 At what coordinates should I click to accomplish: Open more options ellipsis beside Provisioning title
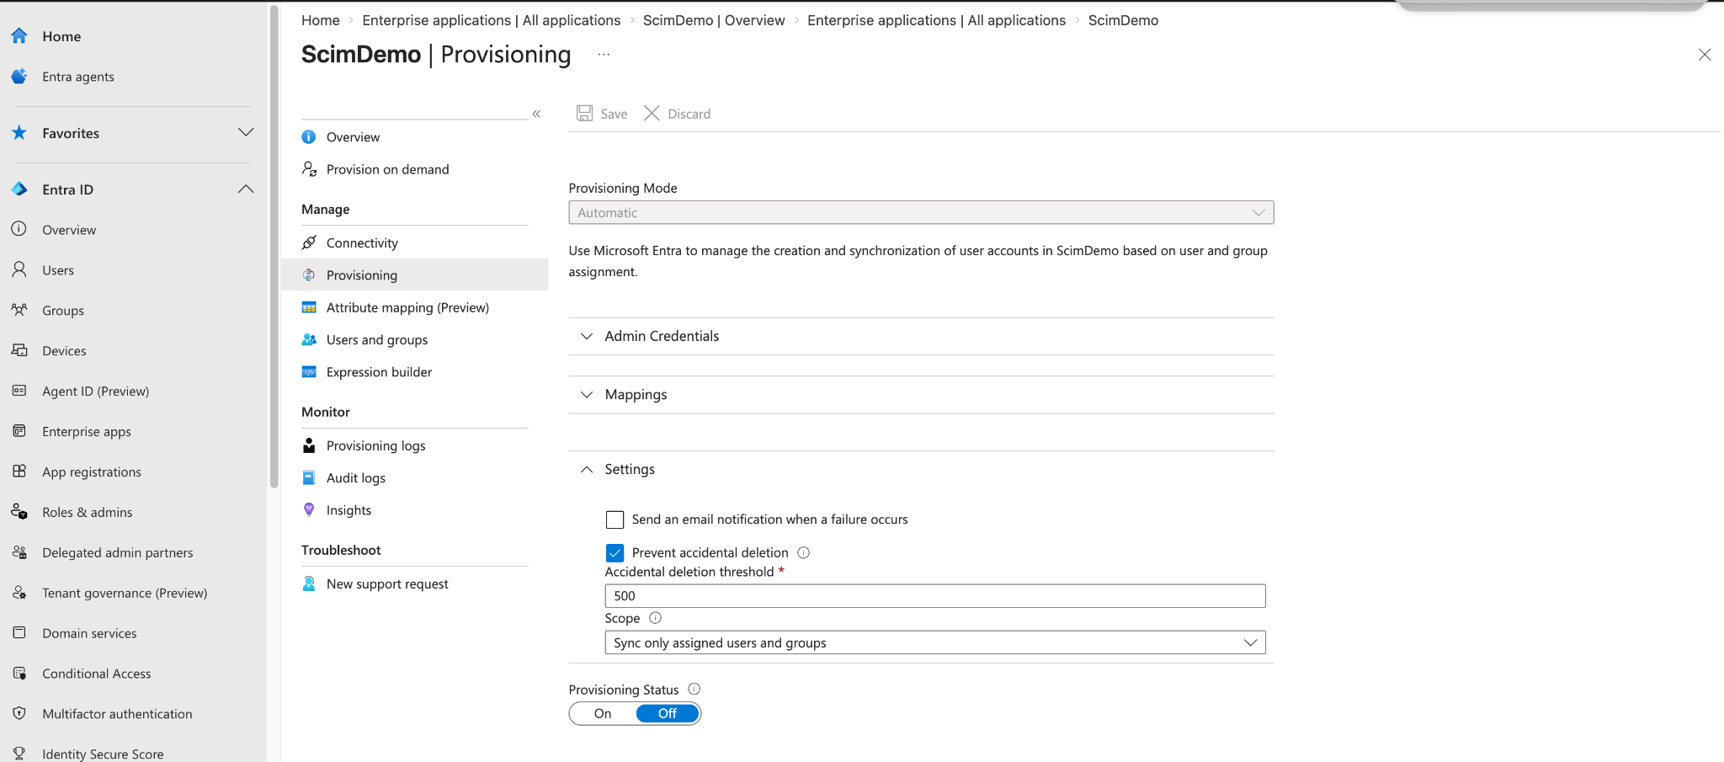(604, 55)
